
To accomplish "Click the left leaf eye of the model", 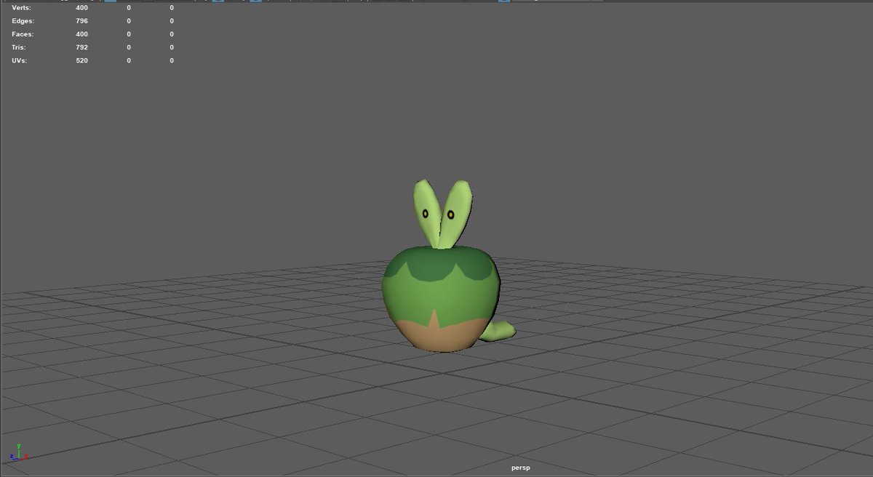I will click(x=426, y=213).
